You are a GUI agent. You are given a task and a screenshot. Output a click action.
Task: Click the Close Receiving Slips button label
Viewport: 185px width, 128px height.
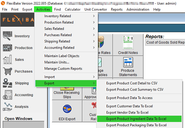(67, 95)
